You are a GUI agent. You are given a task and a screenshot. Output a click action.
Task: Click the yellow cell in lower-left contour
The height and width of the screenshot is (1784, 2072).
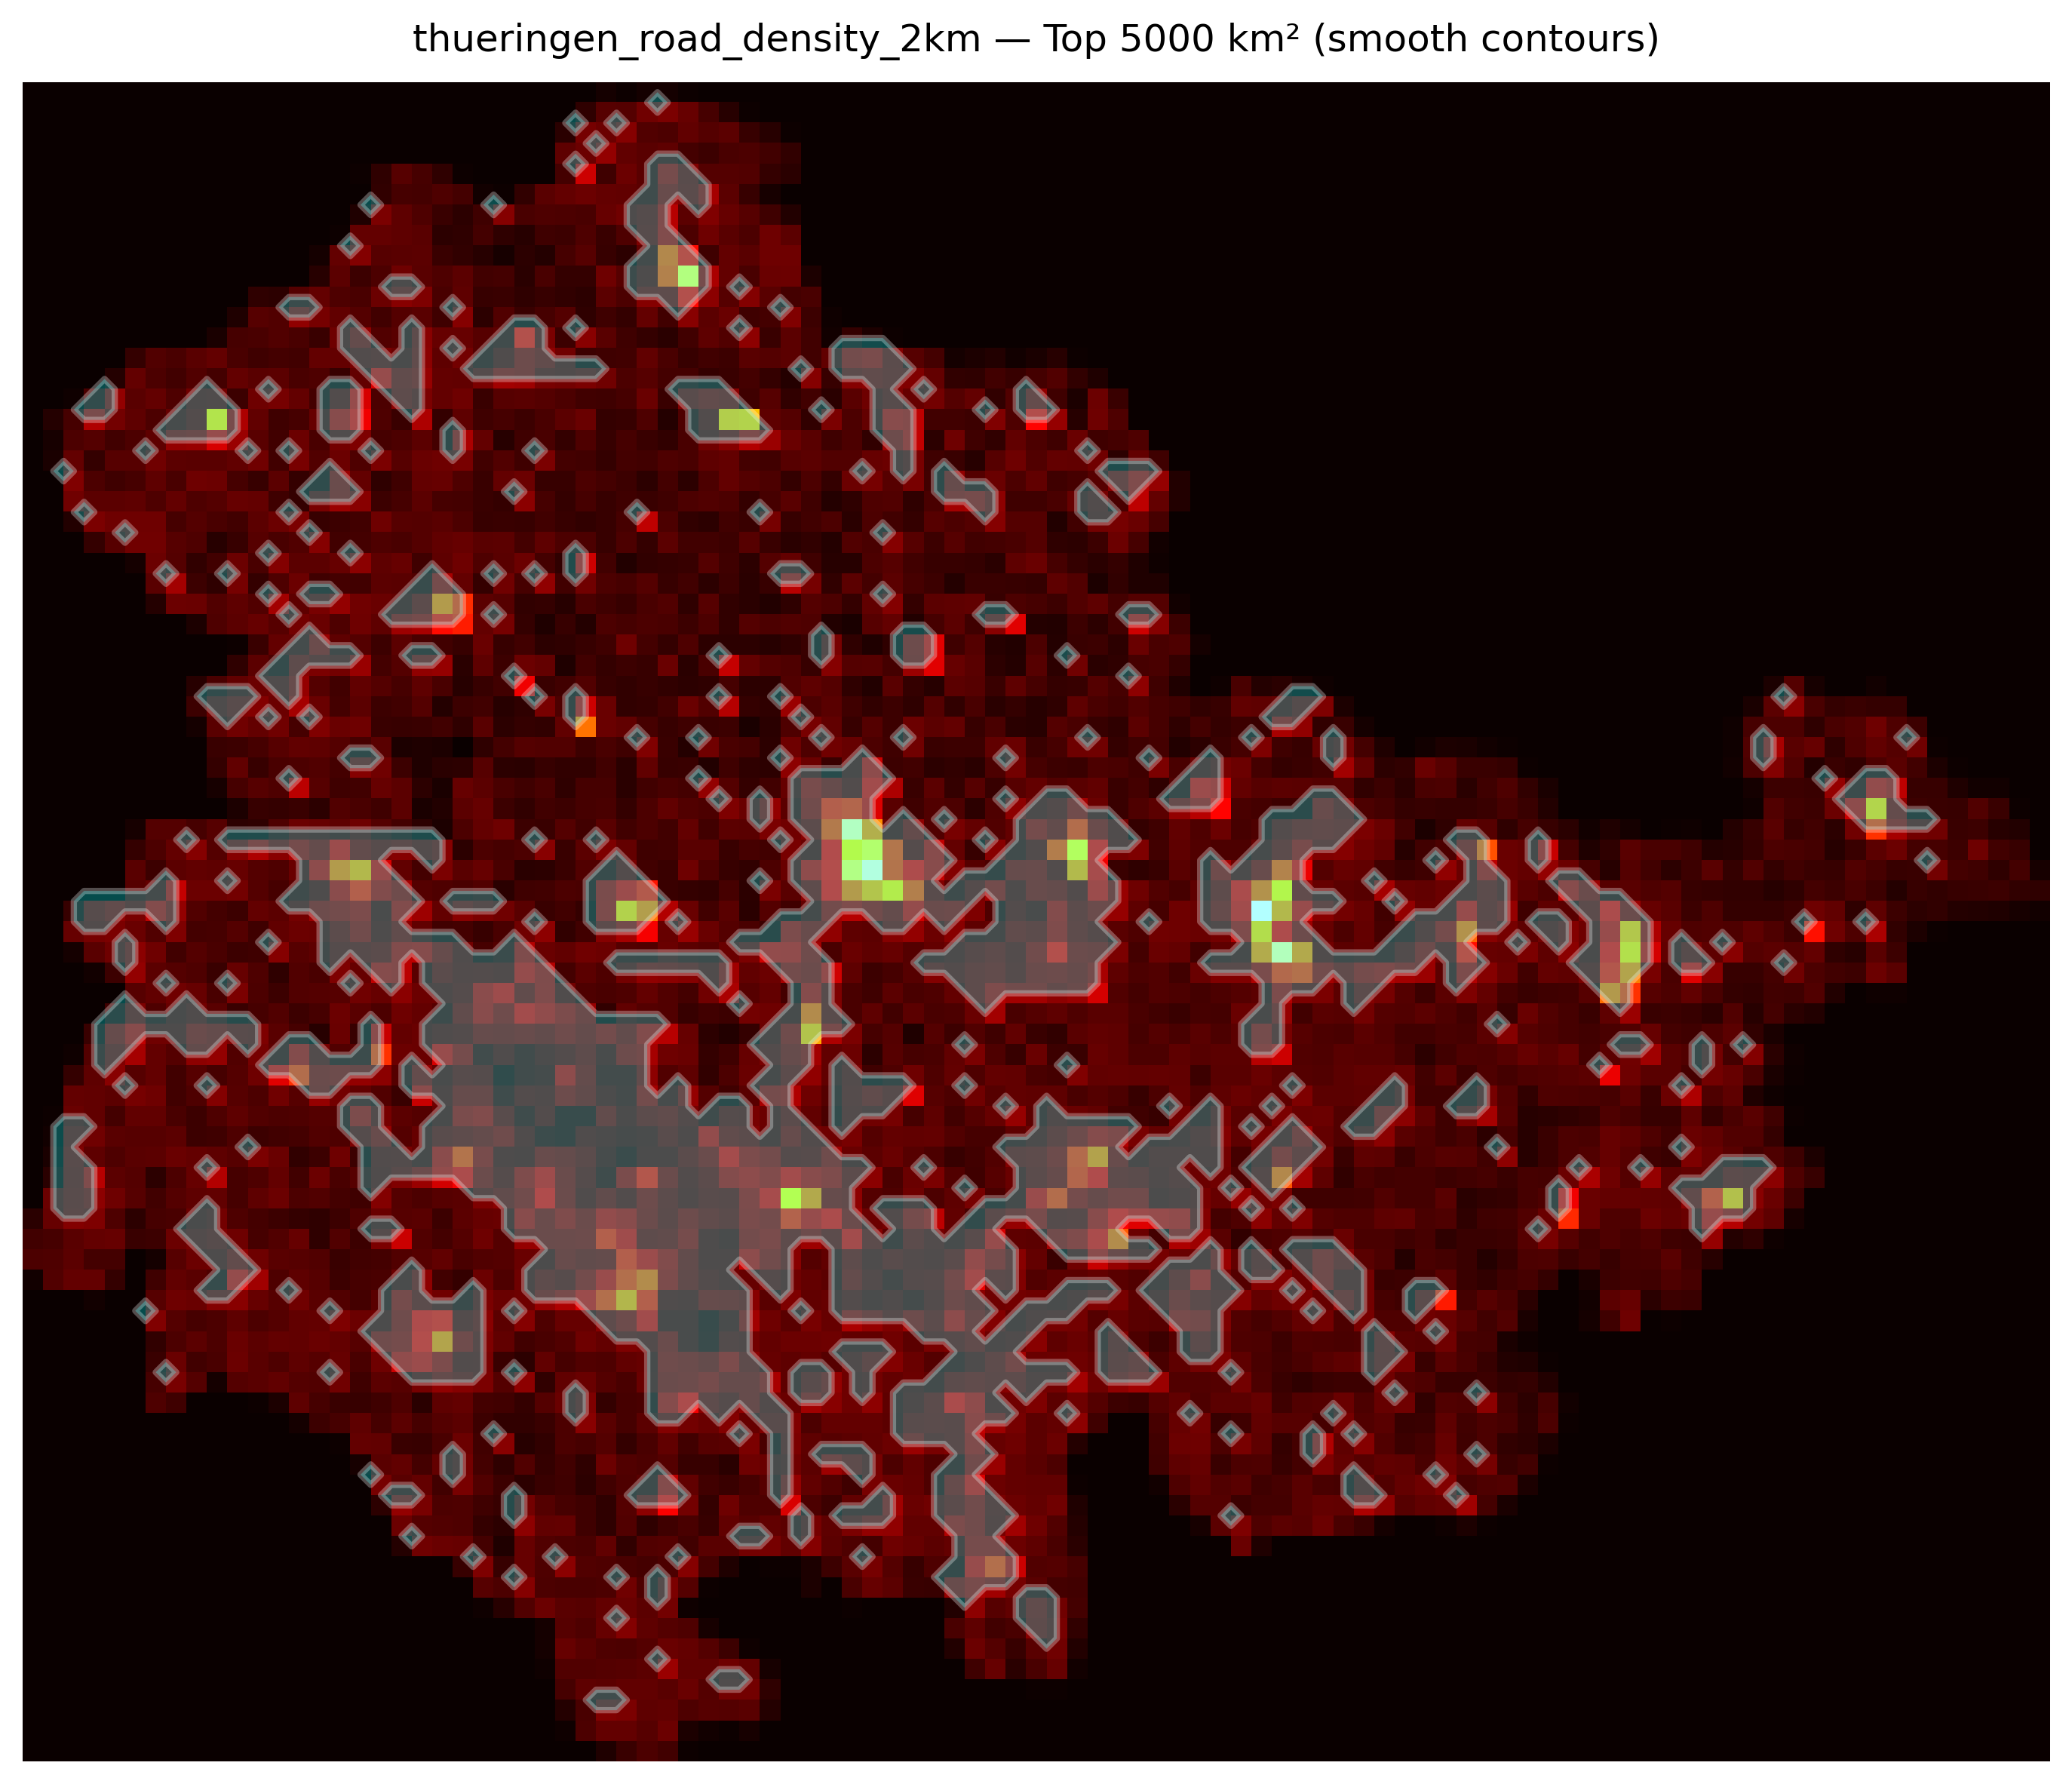(x=442, y=1341)
